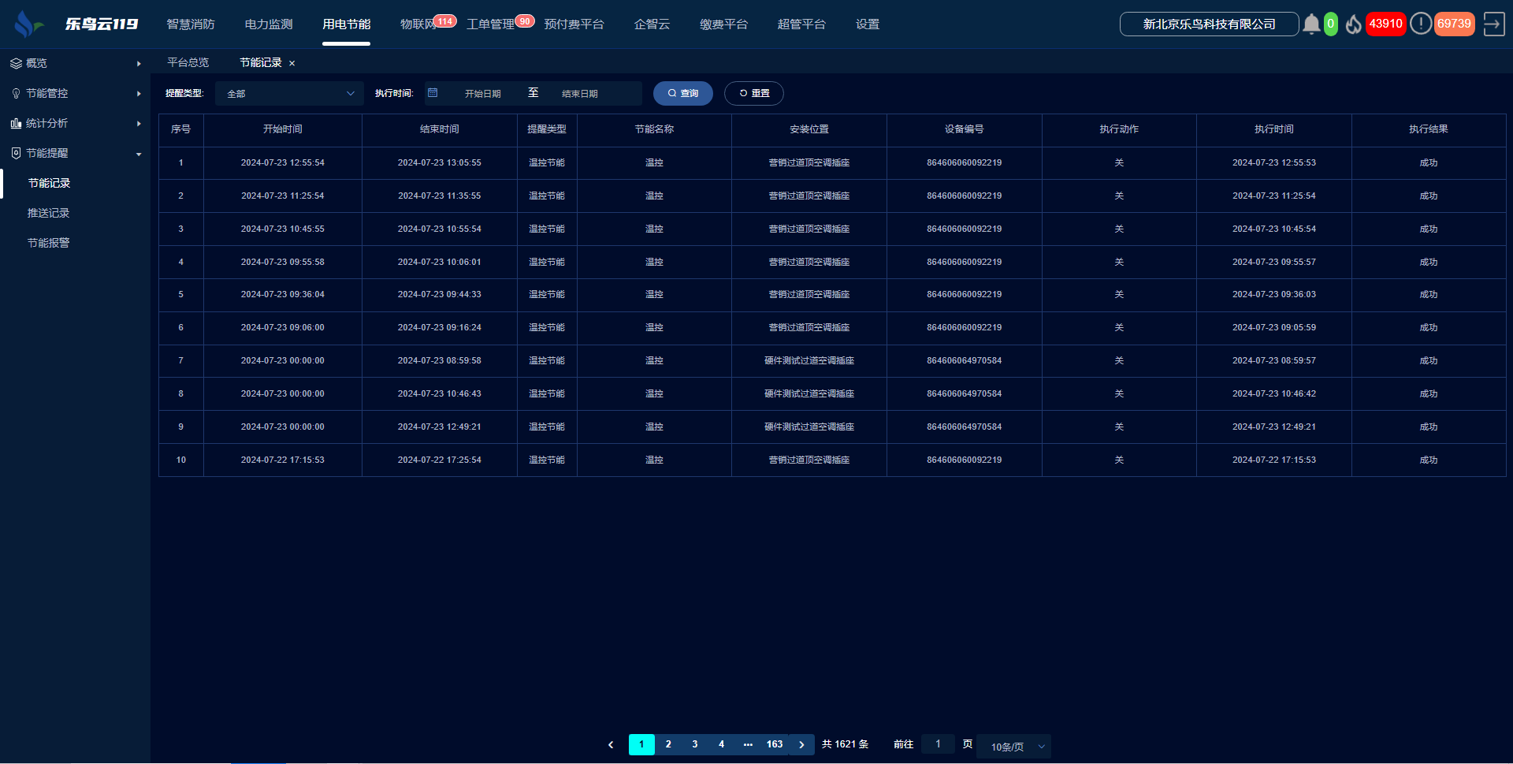The width and height of the screenshot is (1513, 764).
Task: Click the fire alarm flame icon
Action: [x=1354, y=24]
